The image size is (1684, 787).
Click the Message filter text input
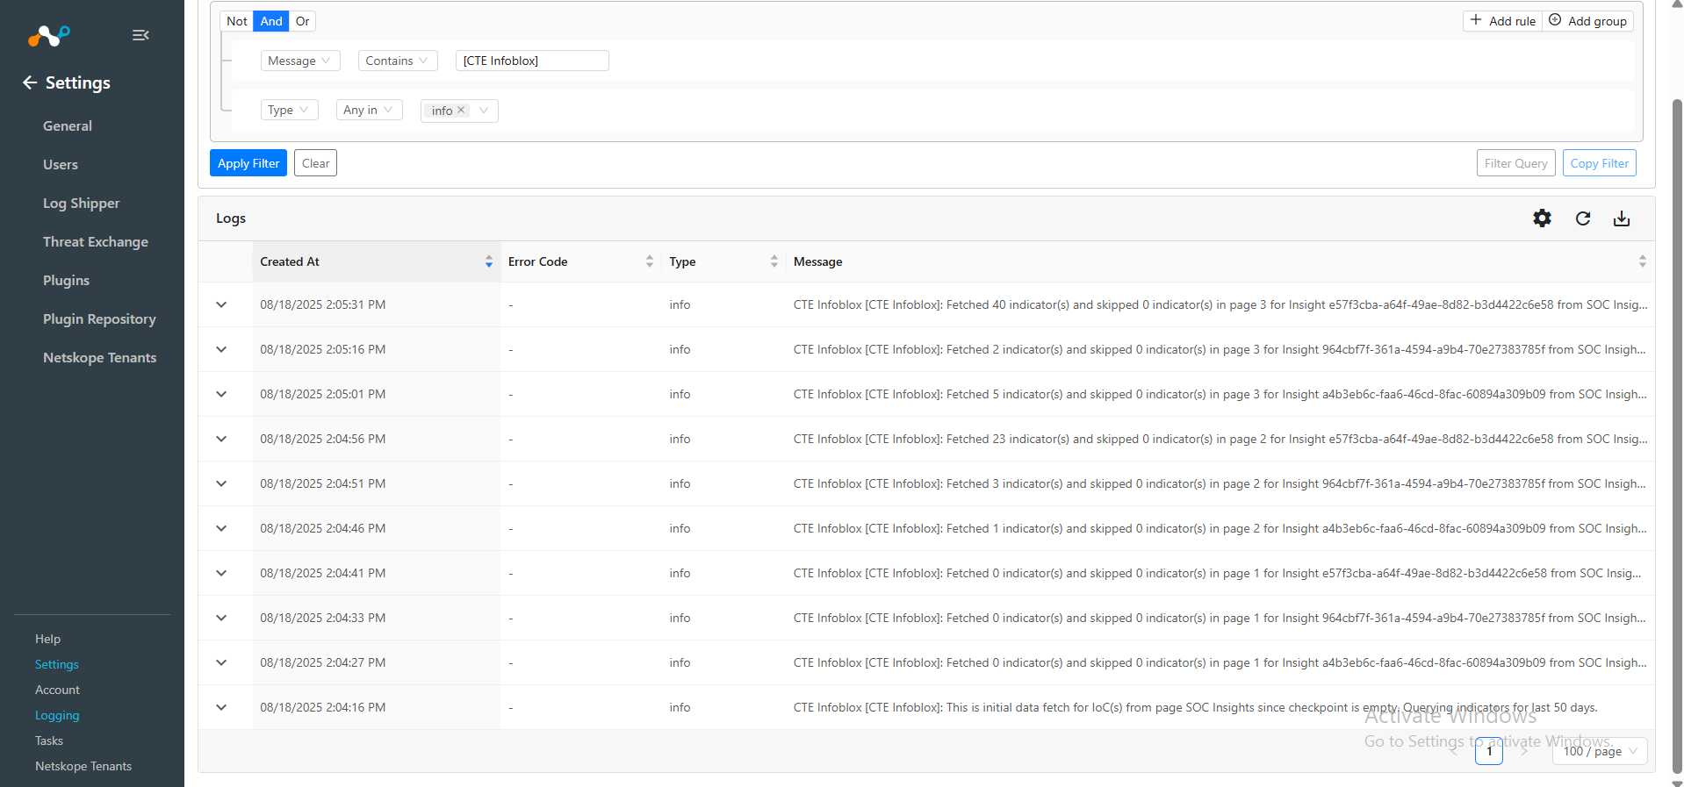pos(532,61)
